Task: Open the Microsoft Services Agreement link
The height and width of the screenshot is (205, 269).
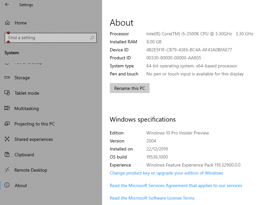Action: [176, 186]
